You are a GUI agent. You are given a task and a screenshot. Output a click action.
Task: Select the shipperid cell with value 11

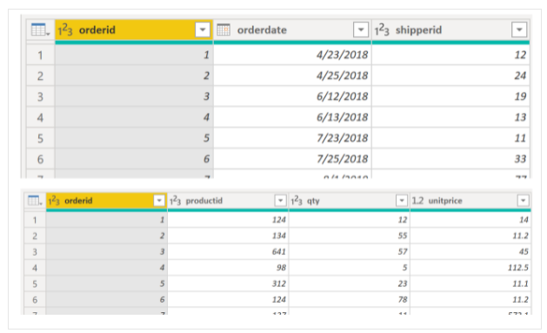click(450, 138)
